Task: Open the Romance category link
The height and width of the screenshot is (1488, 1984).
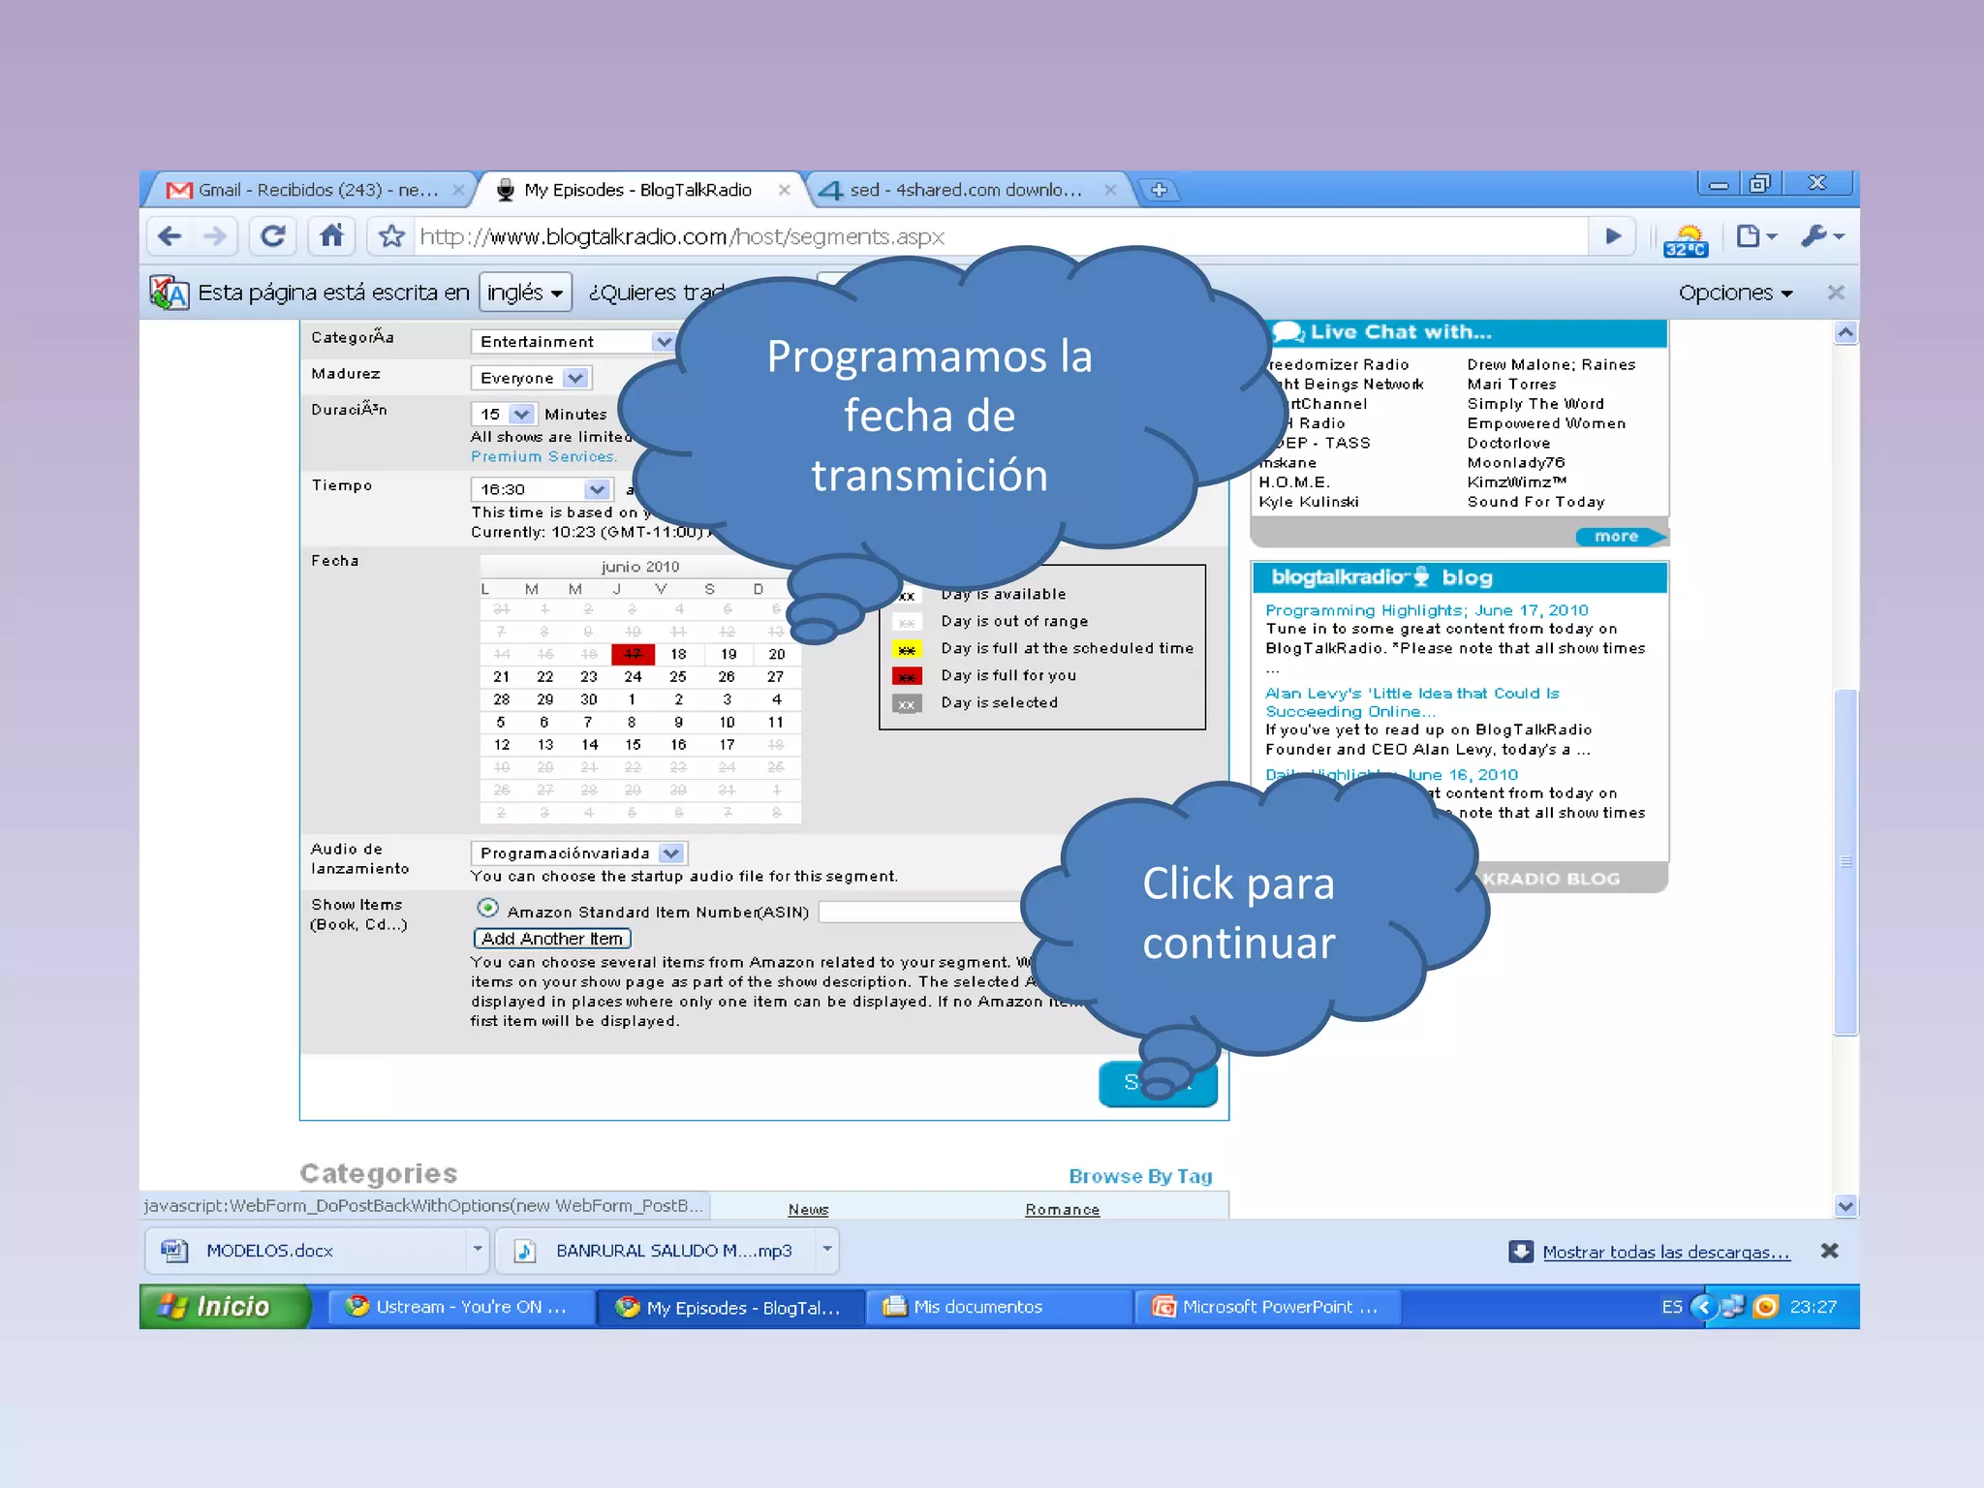Action: (x=1062, y=1209)
